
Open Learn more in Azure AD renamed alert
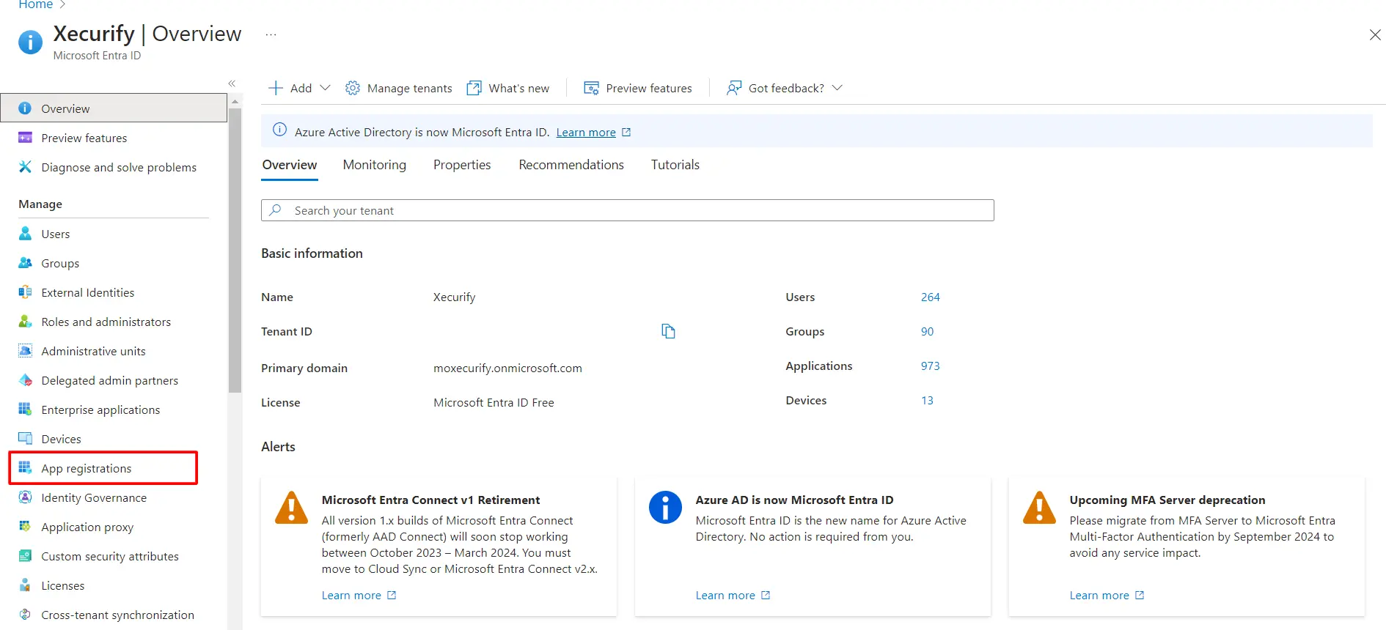click(x=725, y=595)
